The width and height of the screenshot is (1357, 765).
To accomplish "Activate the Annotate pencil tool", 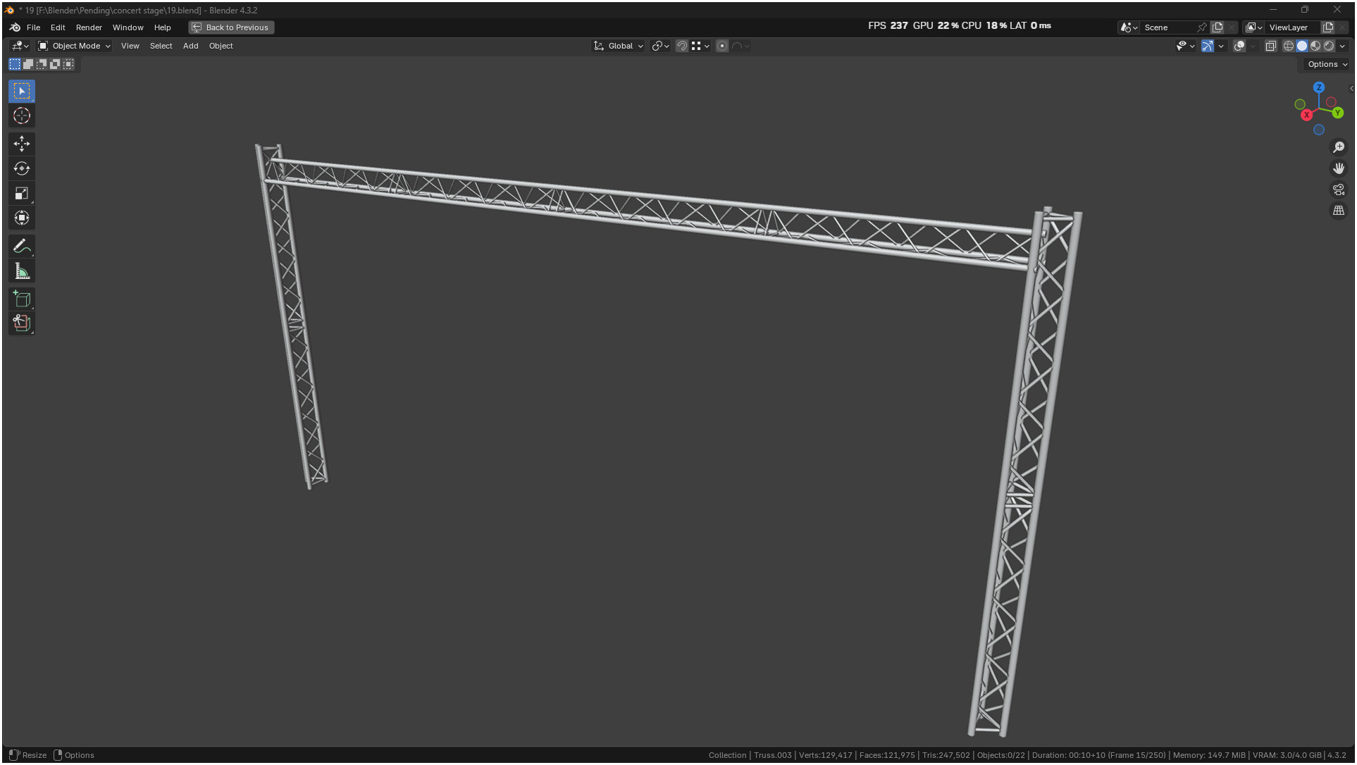I will (x=22, y=246).
